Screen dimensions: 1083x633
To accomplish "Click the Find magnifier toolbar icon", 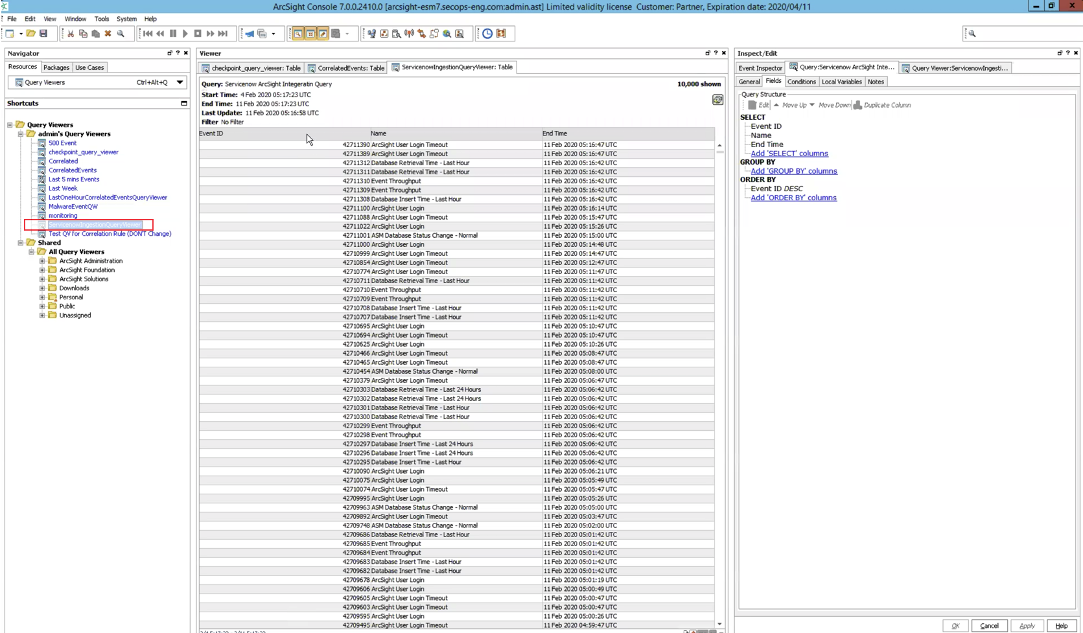I will (121, 34).
